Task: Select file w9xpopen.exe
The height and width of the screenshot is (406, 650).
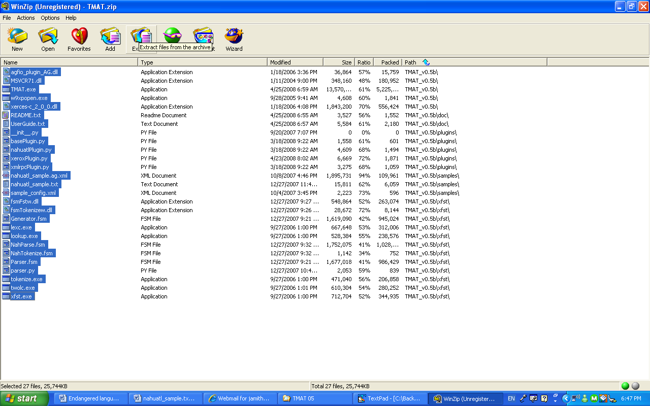Action: tap(29, 98)
